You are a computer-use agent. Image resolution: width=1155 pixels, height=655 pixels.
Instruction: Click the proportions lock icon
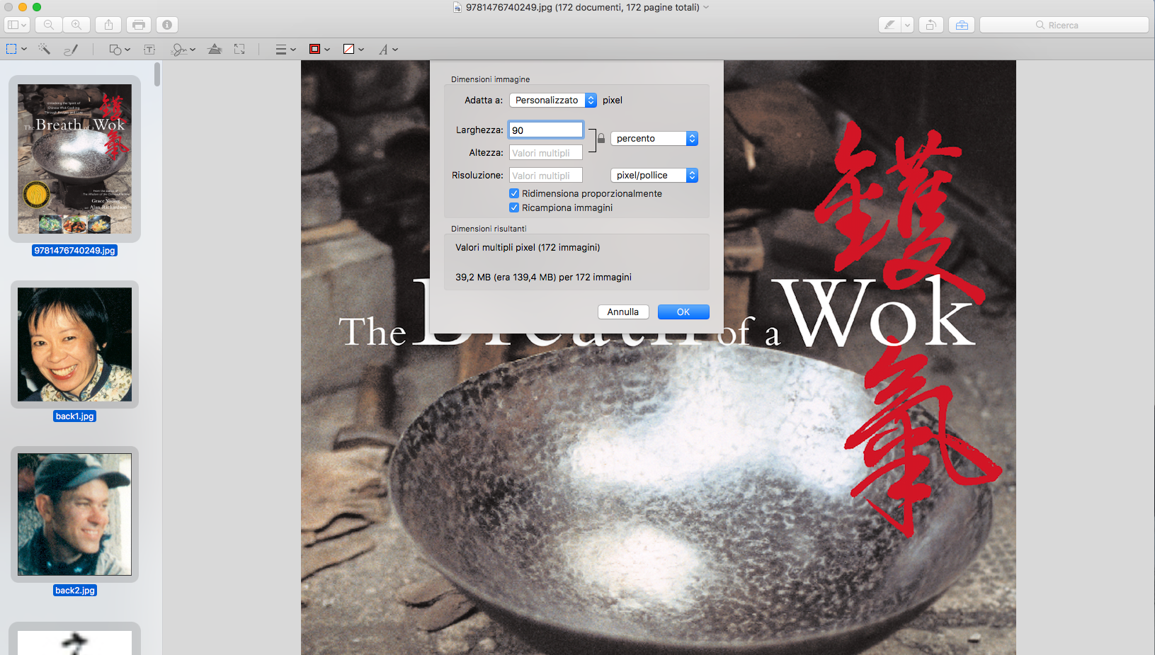point(601,138)
